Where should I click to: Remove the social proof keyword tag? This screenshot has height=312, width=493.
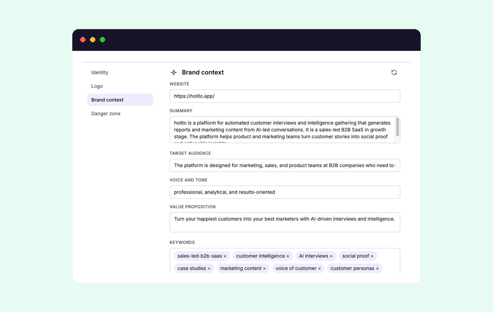[372, 256]
